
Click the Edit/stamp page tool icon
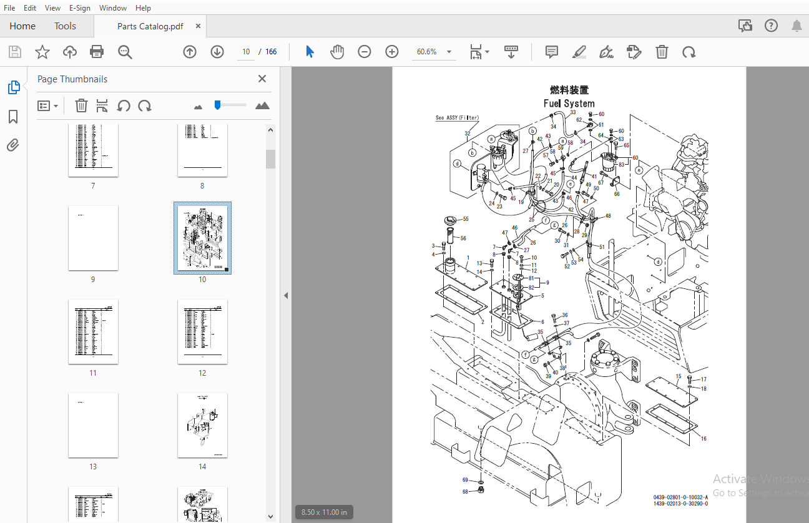tap(634, 52)
